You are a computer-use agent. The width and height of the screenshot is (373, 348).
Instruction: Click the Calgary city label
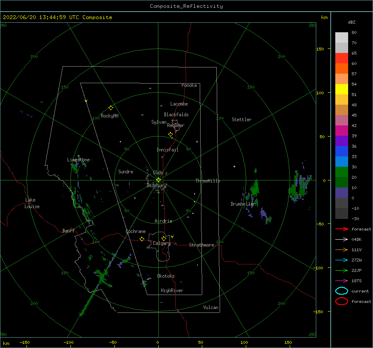point(162,243)
